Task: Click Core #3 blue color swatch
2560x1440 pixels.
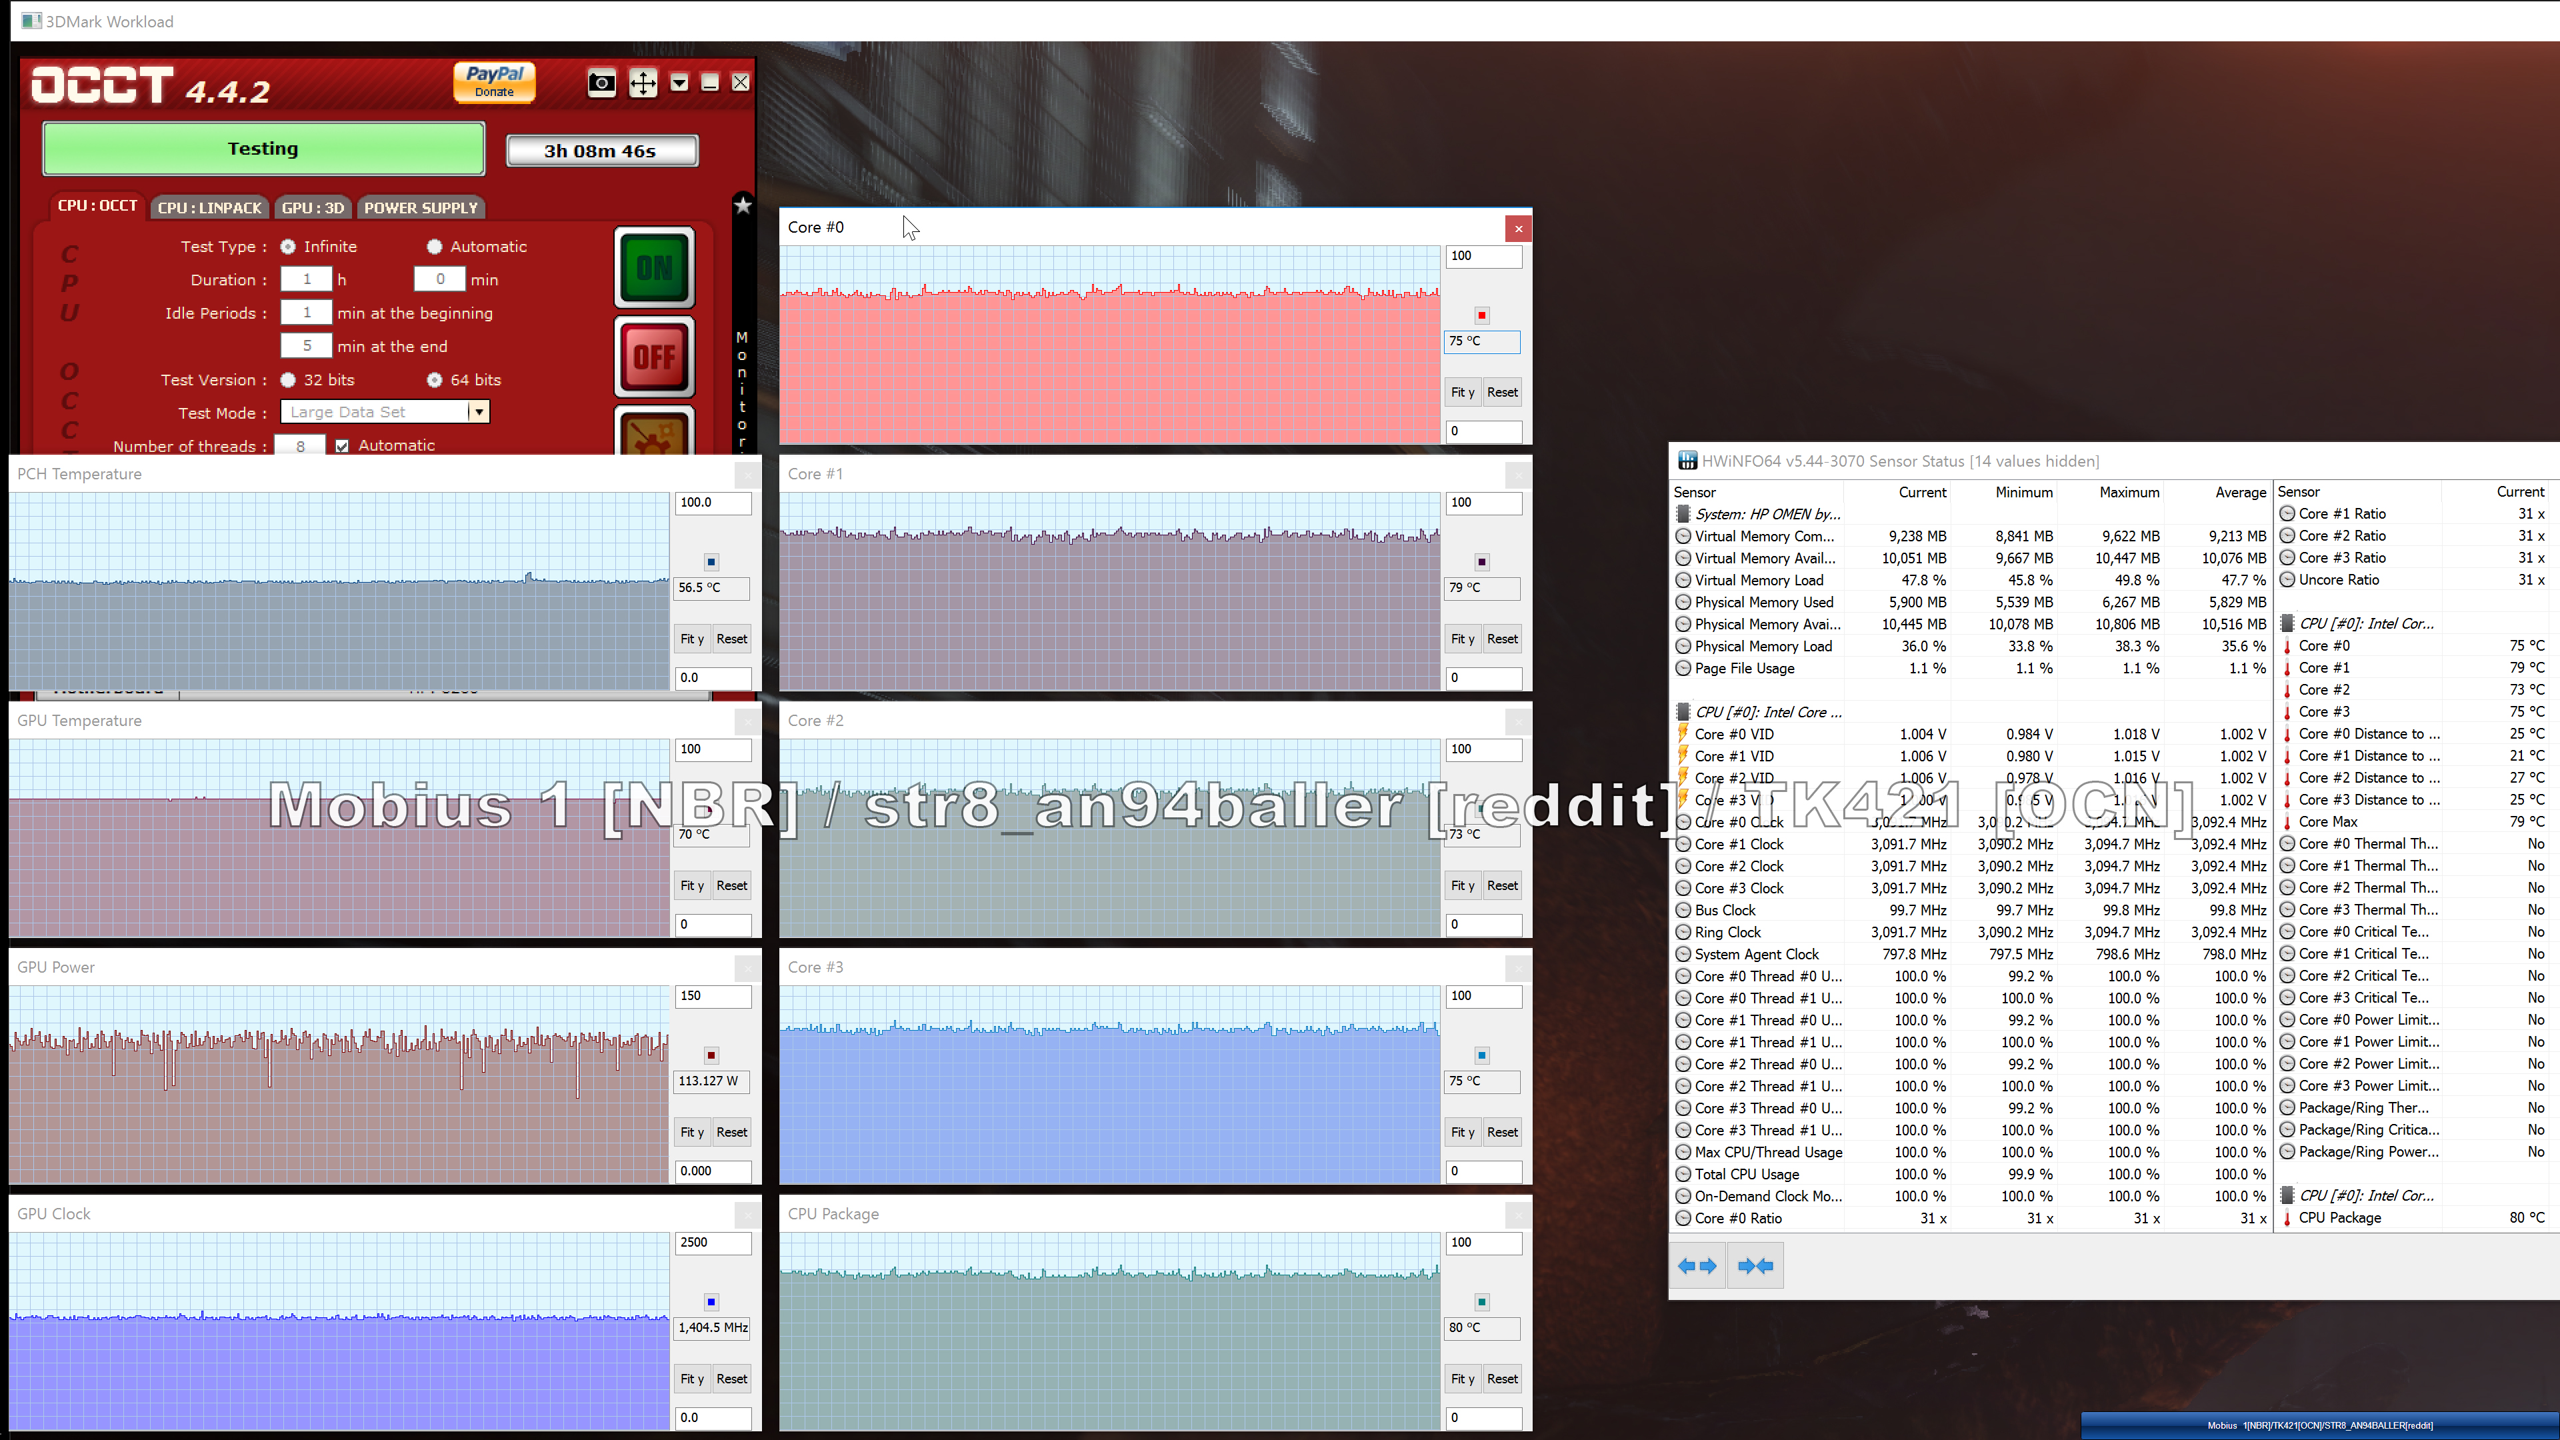Action: coord(1482,1055)
